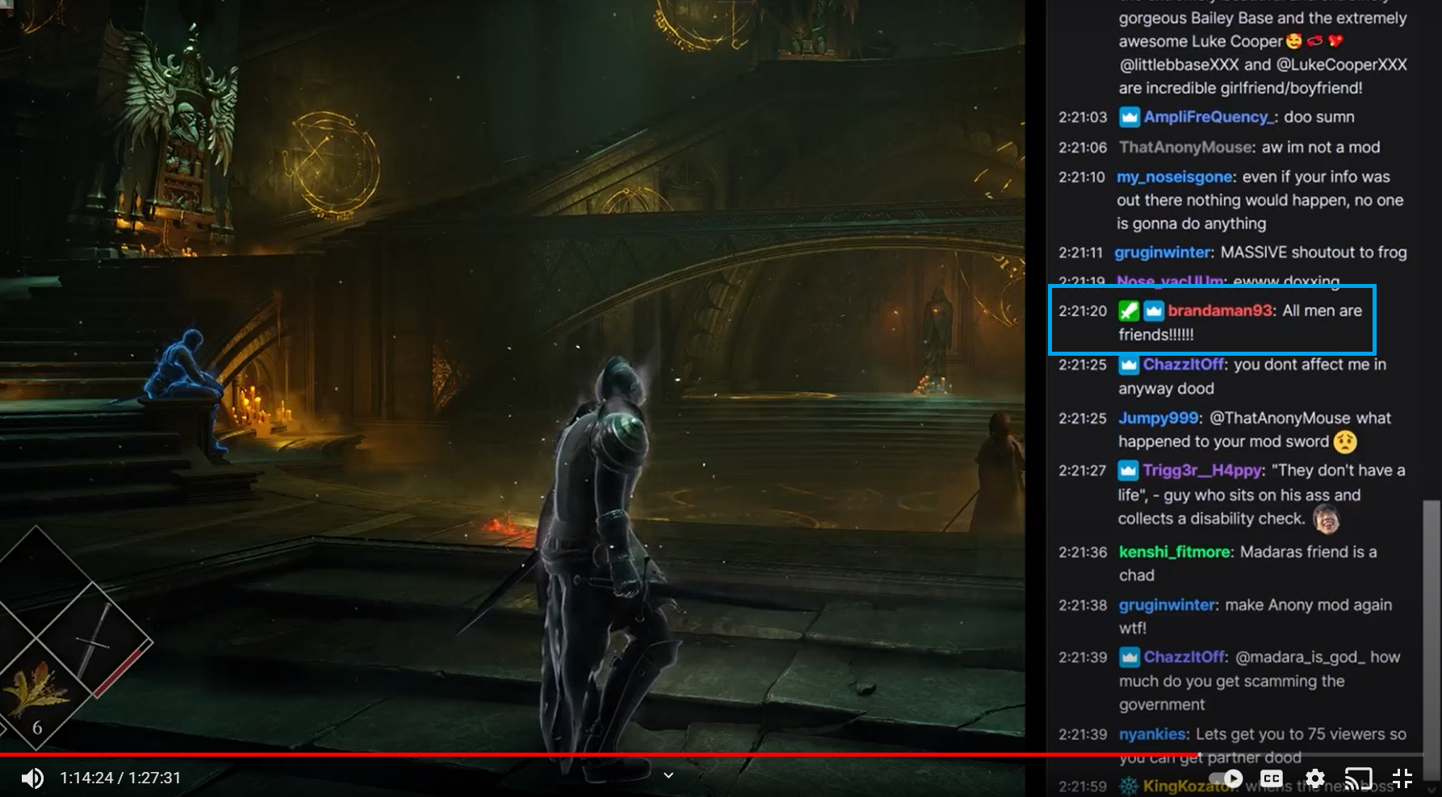
Task: Open gruginwinter's name on the frog shoutout message
Action: click(1163, 252)
